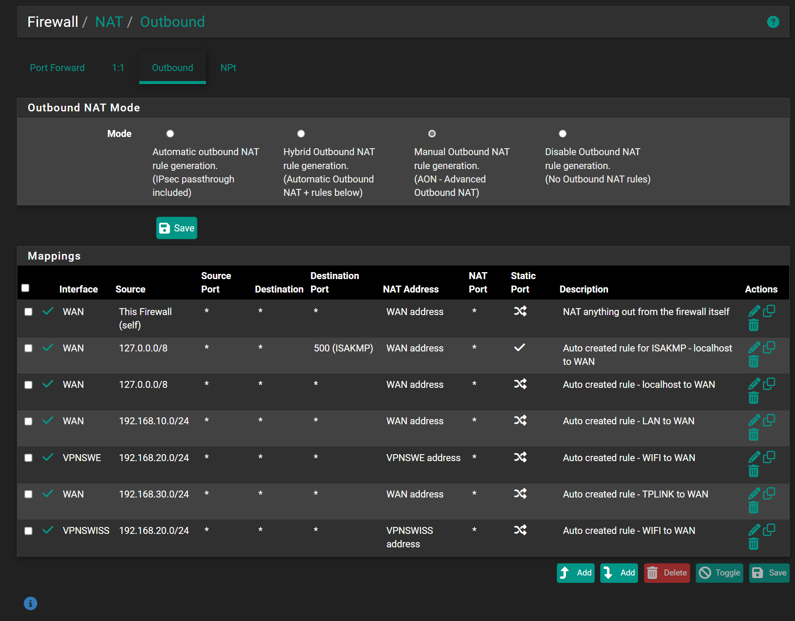
Task: Delete the VPNSWE WIFI to WAN mapping
Action: tap(754, 471)
